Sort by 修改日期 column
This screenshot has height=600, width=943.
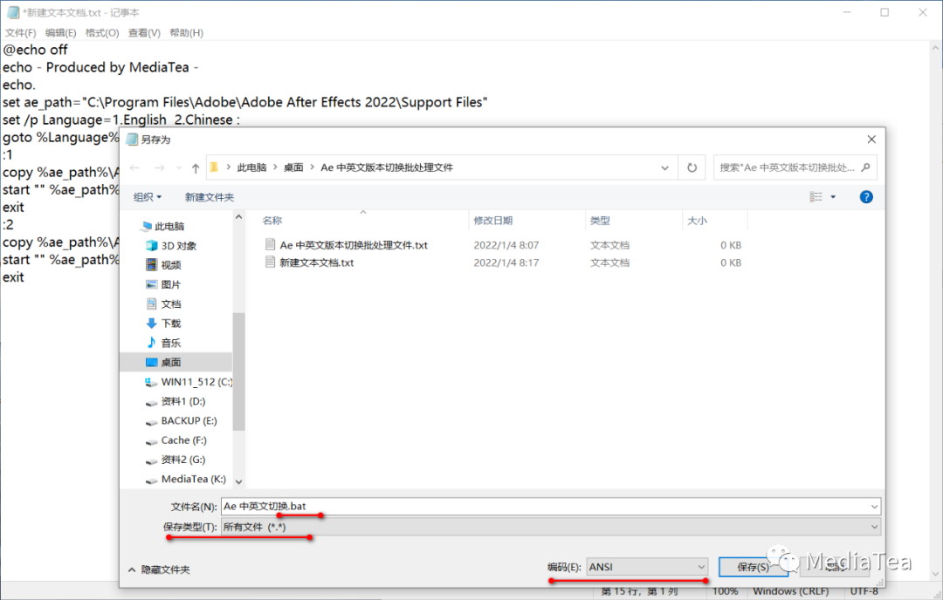492,221
